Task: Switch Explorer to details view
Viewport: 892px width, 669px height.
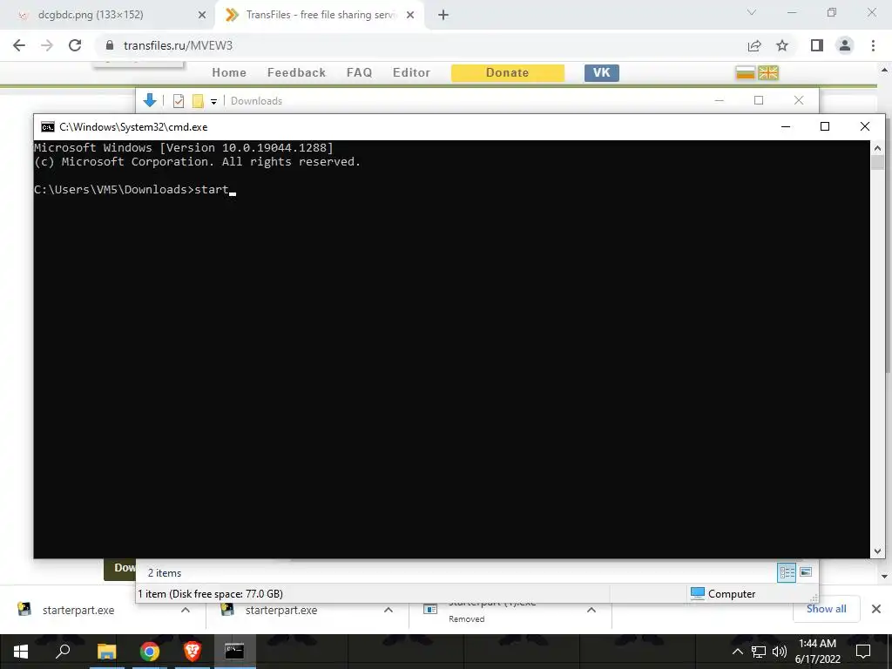Action: point(787,572)
